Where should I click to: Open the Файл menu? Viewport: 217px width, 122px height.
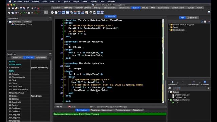pos(27,2)
